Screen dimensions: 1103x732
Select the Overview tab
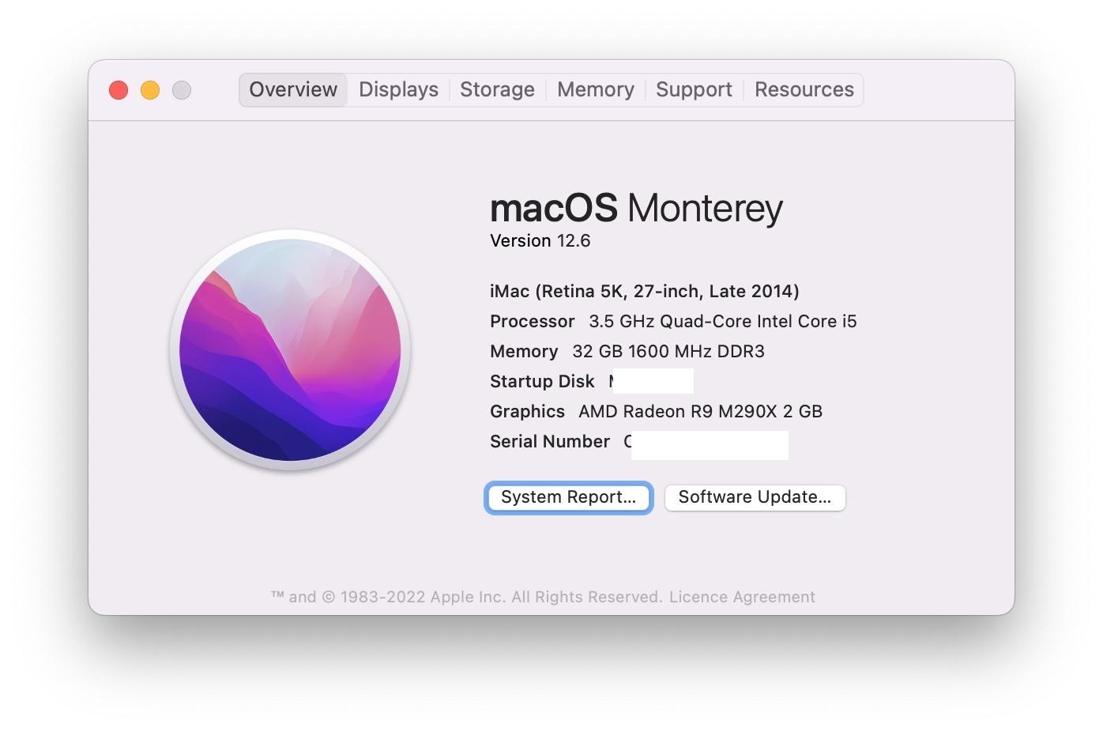pyautogui.click(x=293, y=90)
